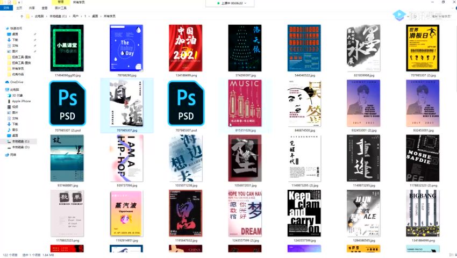The width and height of the screenshot is (457, 258).
Task: Select the 觉醒年代 white poster thumbnail
Action: [x=304, y=159]
